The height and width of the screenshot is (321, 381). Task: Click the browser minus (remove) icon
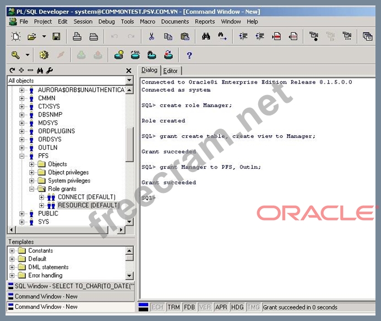(30, 70)
